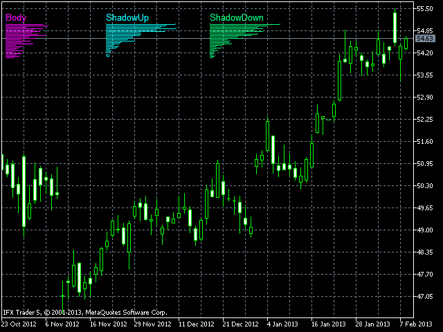Image resolution: width=443 pixels, height=332 pixels.
Task: Click the IFX Trader 5 copyright text
Action: tap(85, 313)
